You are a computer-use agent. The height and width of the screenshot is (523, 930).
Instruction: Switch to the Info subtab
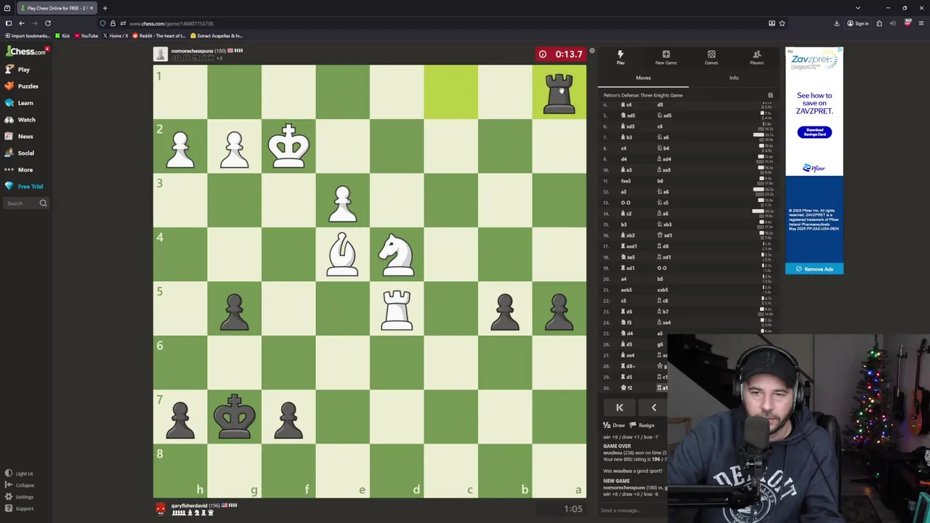tap(734, 78)
